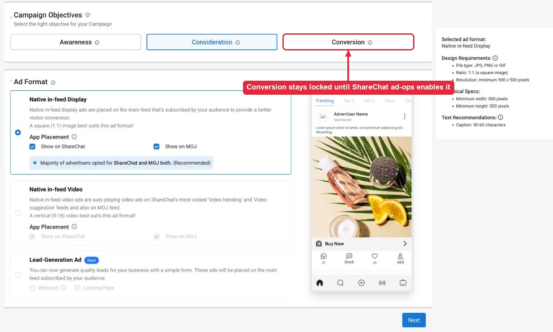Click the Buy Now shop icon

click(319, 244)
